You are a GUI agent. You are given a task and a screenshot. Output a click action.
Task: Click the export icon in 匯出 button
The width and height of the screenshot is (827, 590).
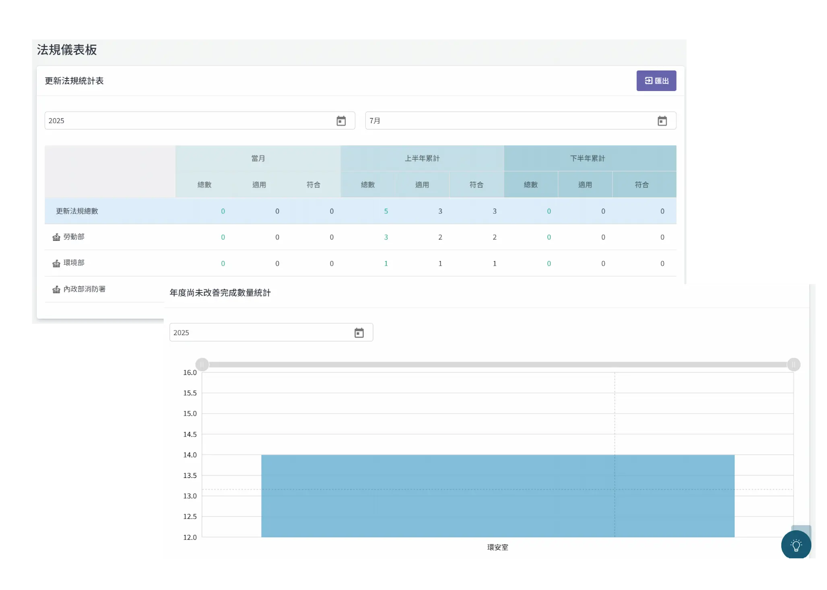pyautogui.click(x=648, y=81)
